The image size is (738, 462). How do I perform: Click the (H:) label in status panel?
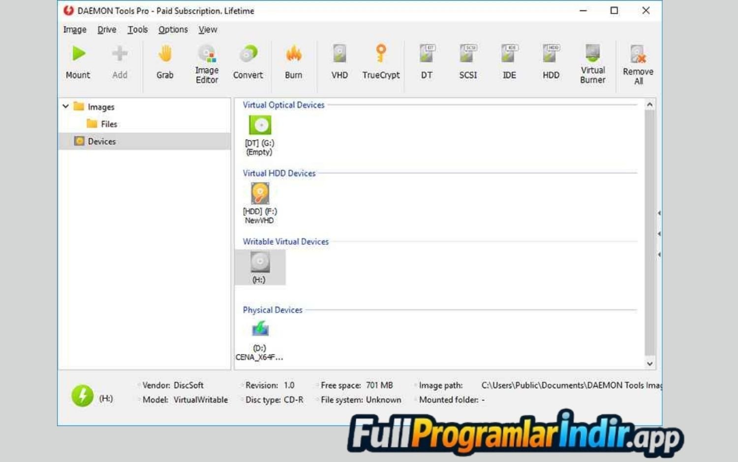point(106,398)
